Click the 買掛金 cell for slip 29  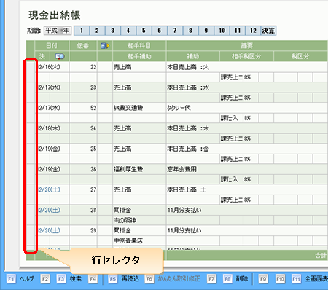coord(139,230)
